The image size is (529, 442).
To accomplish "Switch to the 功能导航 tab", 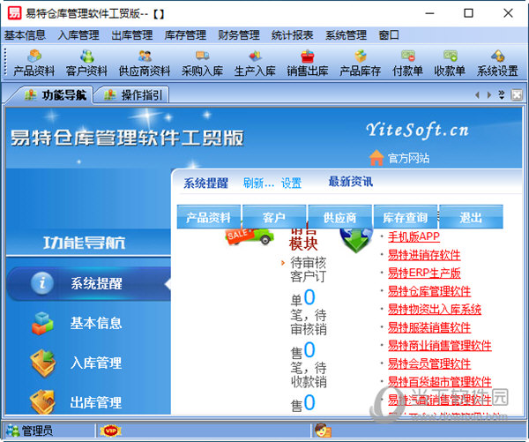I will tap(56, 95).
